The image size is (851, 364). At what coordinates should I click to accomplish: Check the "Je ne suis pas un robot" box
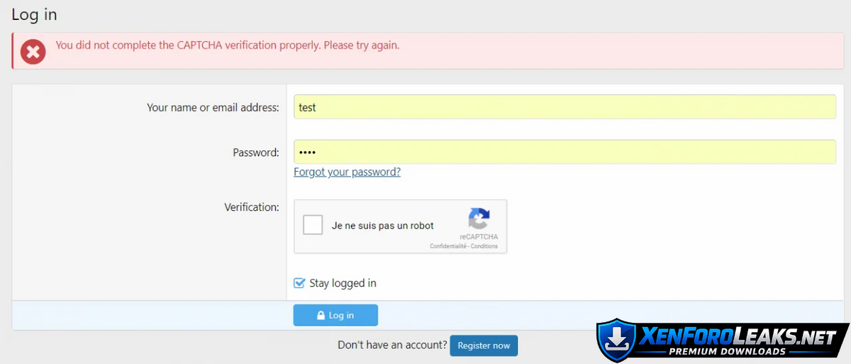[313, 226]
